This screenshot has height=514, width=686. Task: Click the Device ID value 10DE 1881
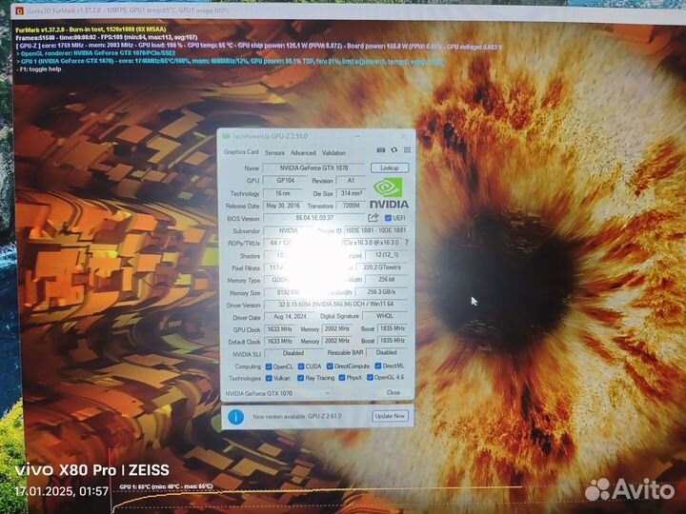coord(376,230)
